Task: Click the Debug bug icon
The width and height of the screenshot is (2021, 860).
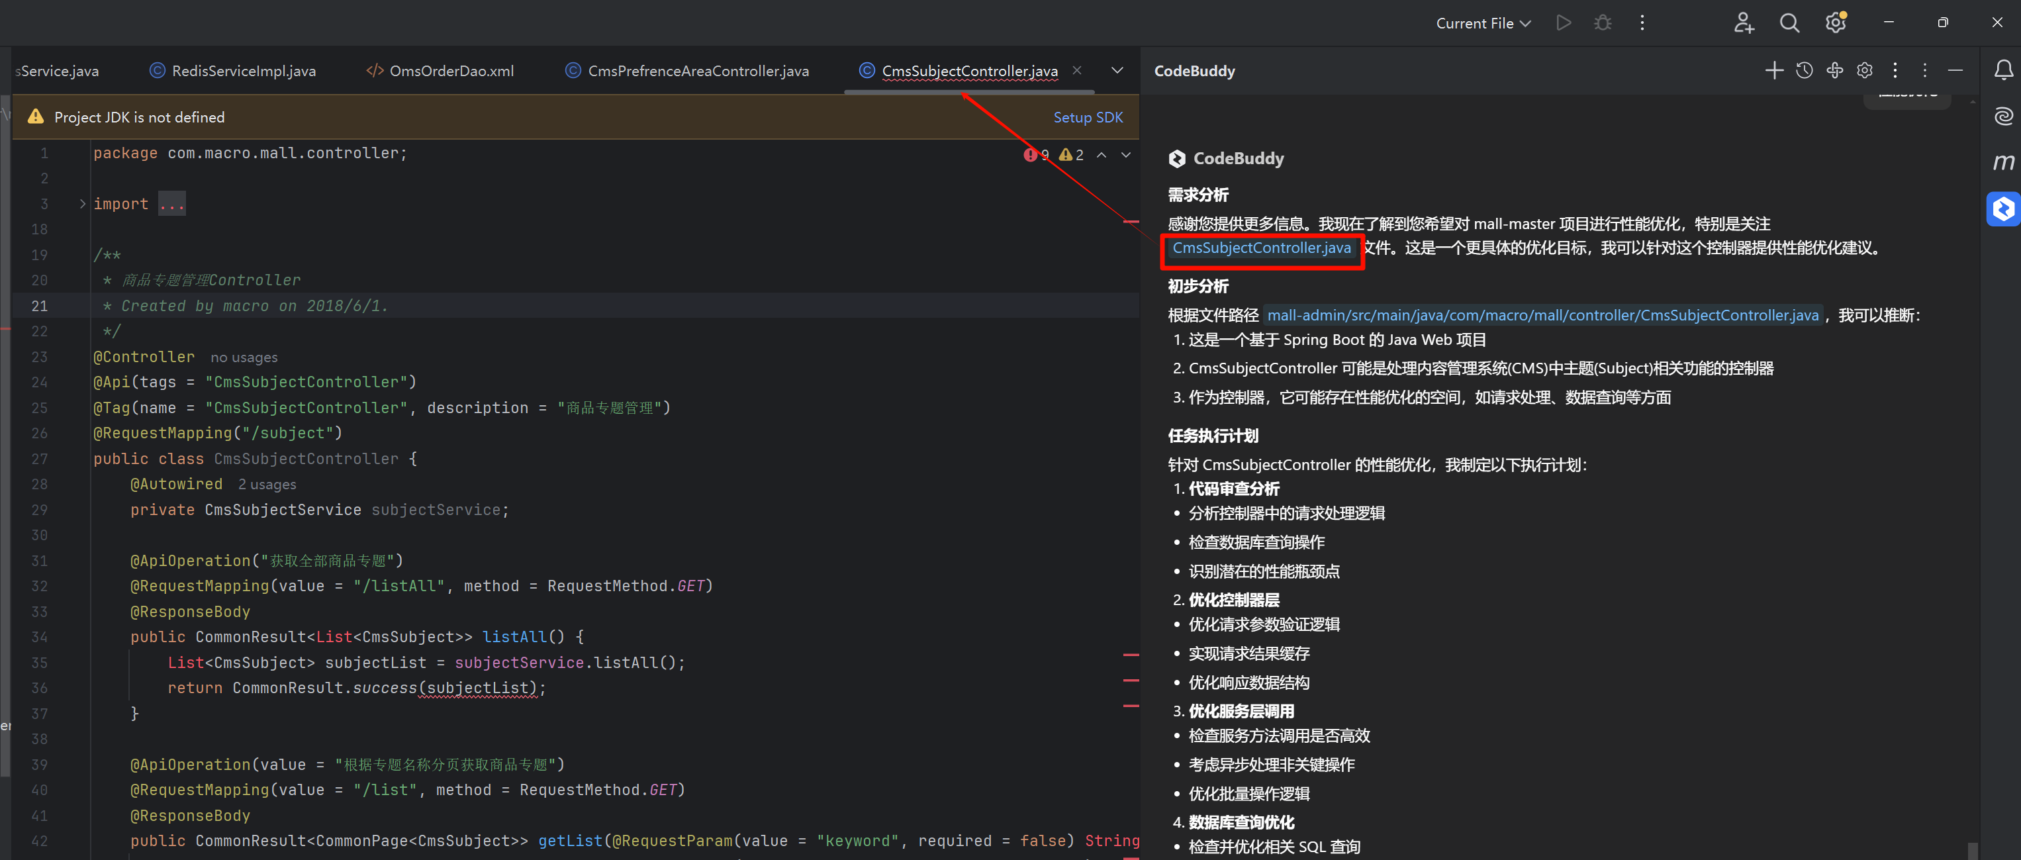Action: coord(1603,23)
